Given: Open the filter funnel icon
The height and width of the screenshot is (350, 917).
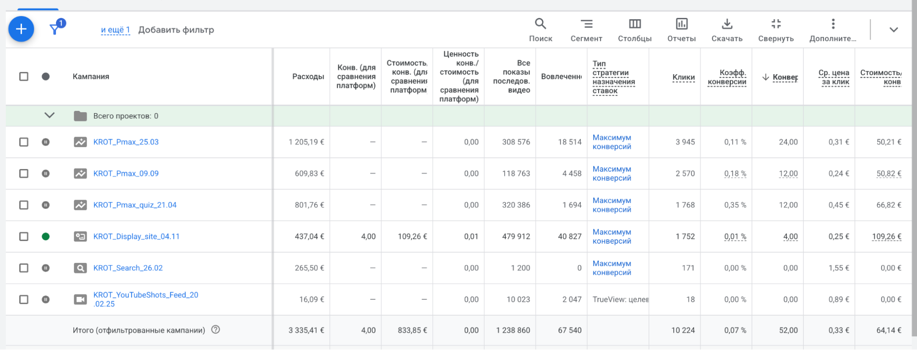Looking at the screenshot, I should pos(55,29).
